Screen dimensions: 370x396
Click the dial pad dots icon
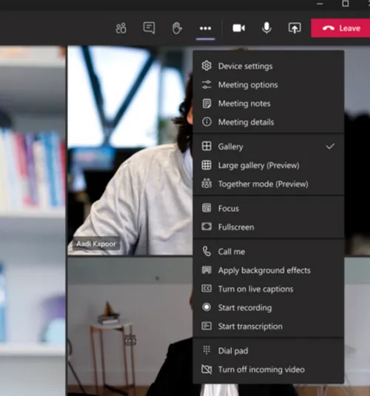[x=206, y=350]
